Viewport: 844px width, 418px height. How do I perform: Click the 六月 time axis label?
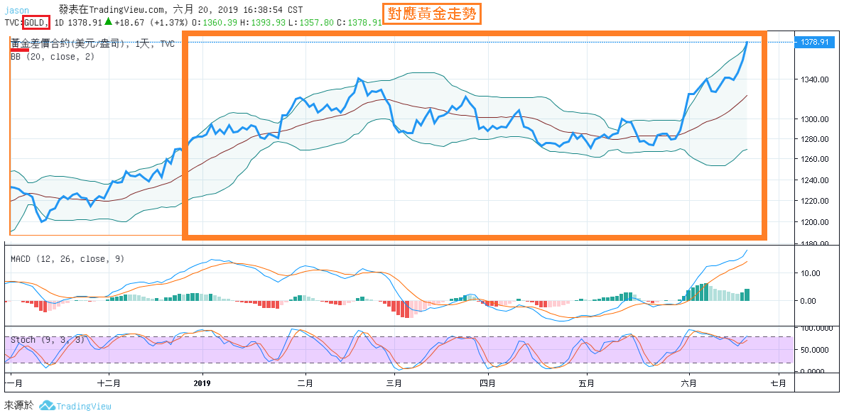(x=689, y=383)
